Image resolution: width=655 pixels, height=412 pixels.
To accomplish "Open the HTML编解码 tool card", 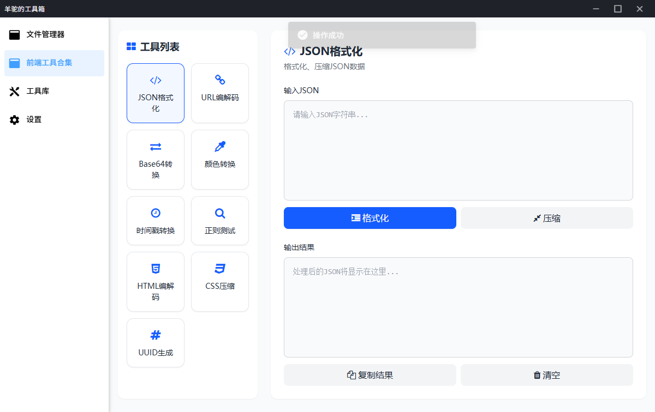I will 156,282.
